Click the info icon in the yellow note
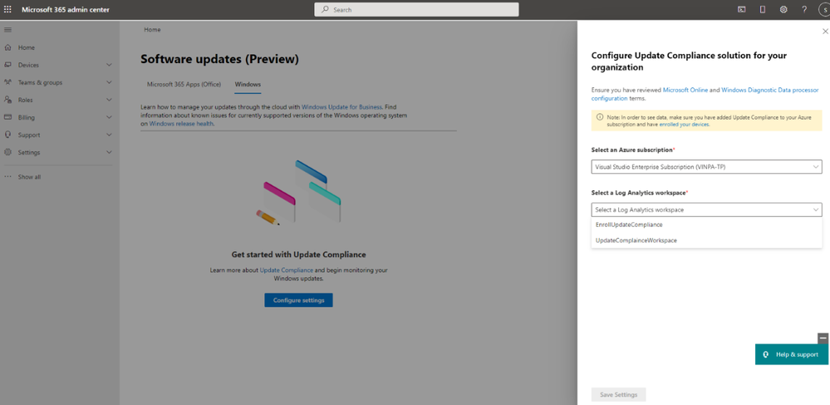Screen dimensions: 830x405 [599, 116]
